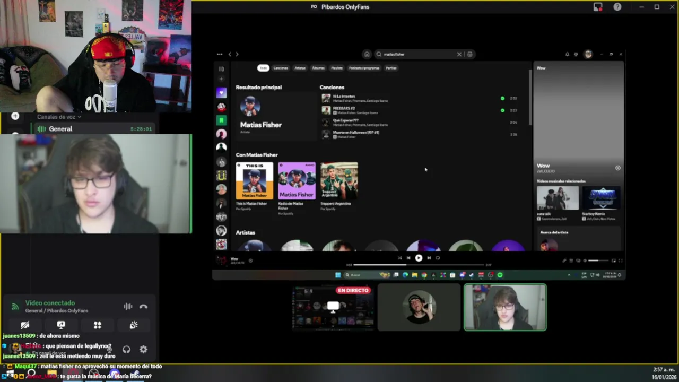Viewport: 679px width, 382px height.
Task: Select the Todo filter tab
Action: tap(263, 68)
